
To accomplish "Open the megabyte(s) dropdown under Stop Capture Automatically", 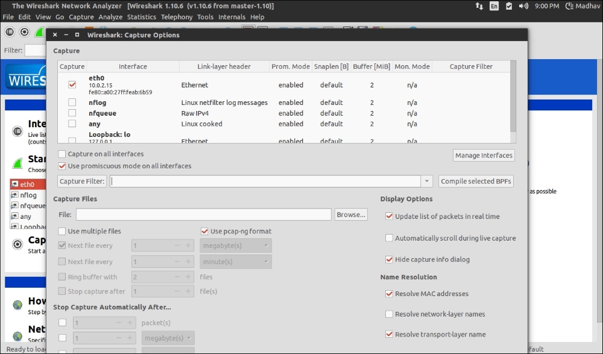I will (x=168, y=338).
